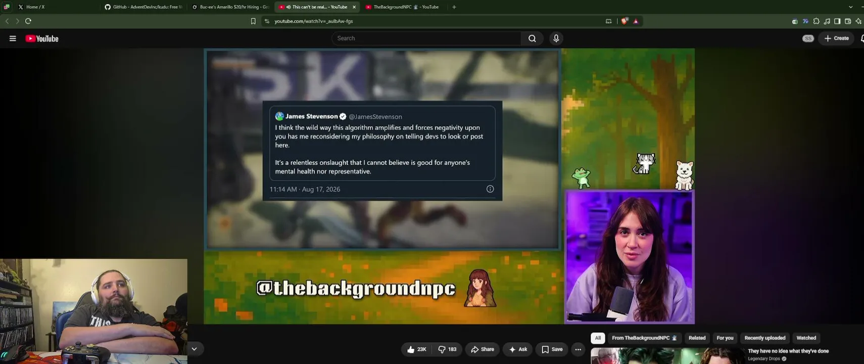Open the Legendary Drops channel link
864x364 pixels.
pos(764,359)
